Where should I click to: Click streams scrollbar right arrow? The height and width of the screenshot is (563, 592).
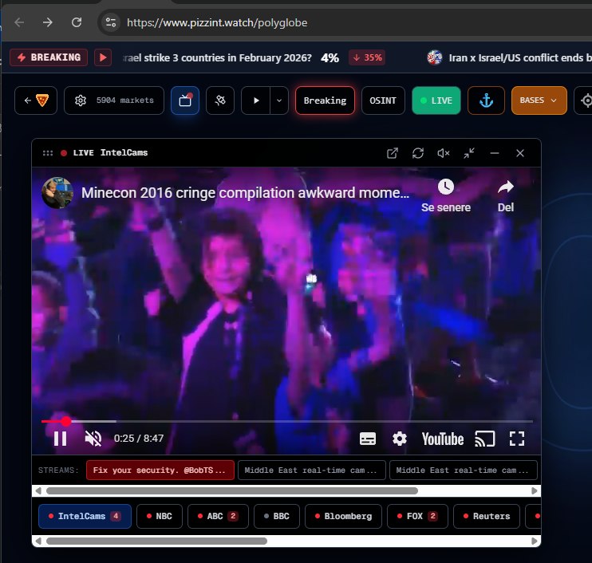tap(535, 491)
